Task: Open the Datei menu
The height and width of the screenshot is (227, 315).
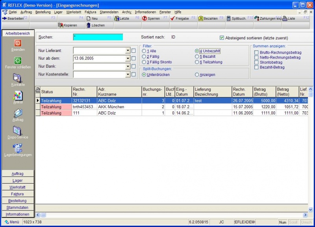Action: pos(13,12)
